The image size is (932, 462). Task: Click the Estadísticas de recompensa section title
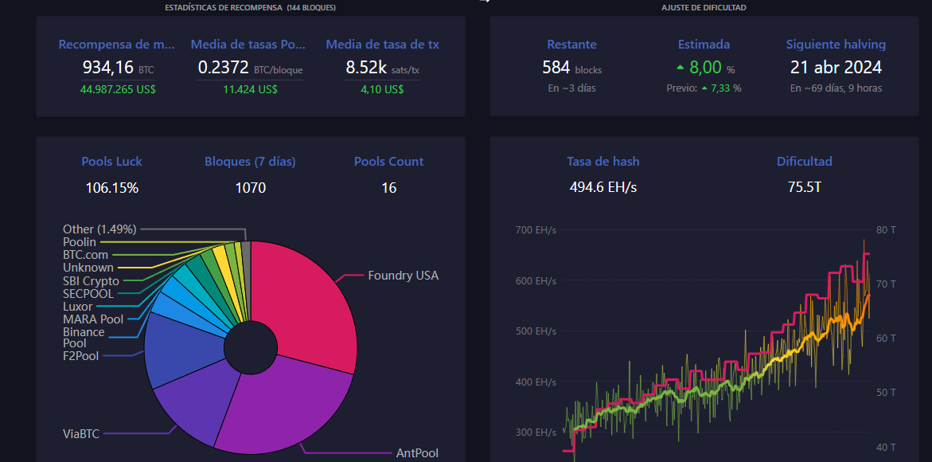250,8
